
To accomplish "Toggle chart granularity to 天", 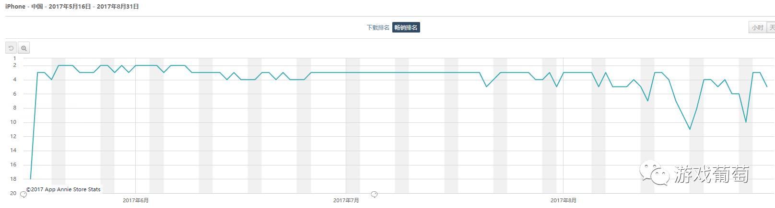I will (771, 28).
